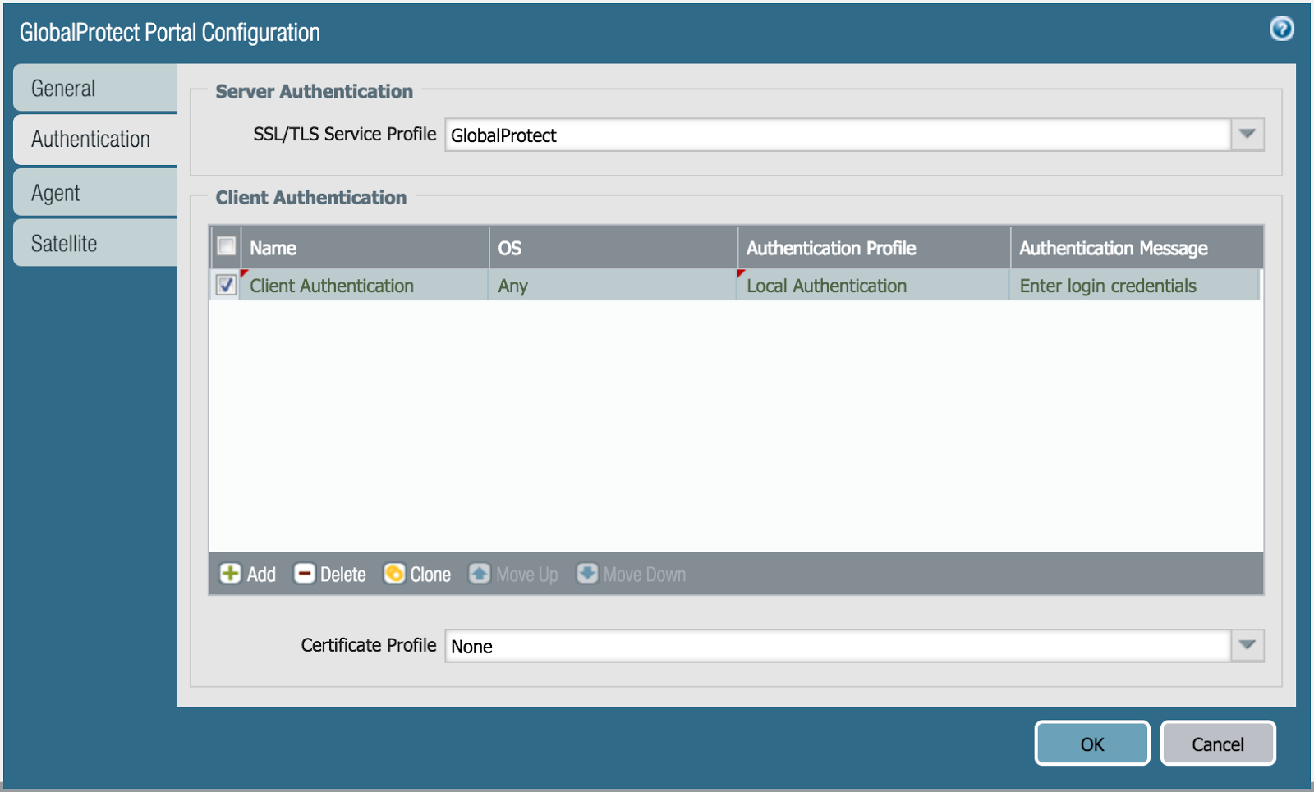1314x792 pixels.
Task: Sort by the OS column header
Action: pyautogui.click(x=613, y=247)
